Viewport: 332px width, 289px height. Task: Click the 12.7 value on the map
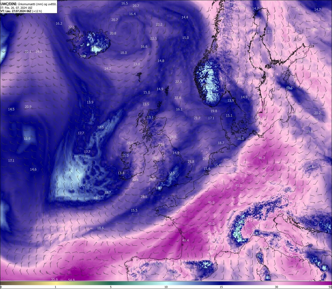[108, 193]
